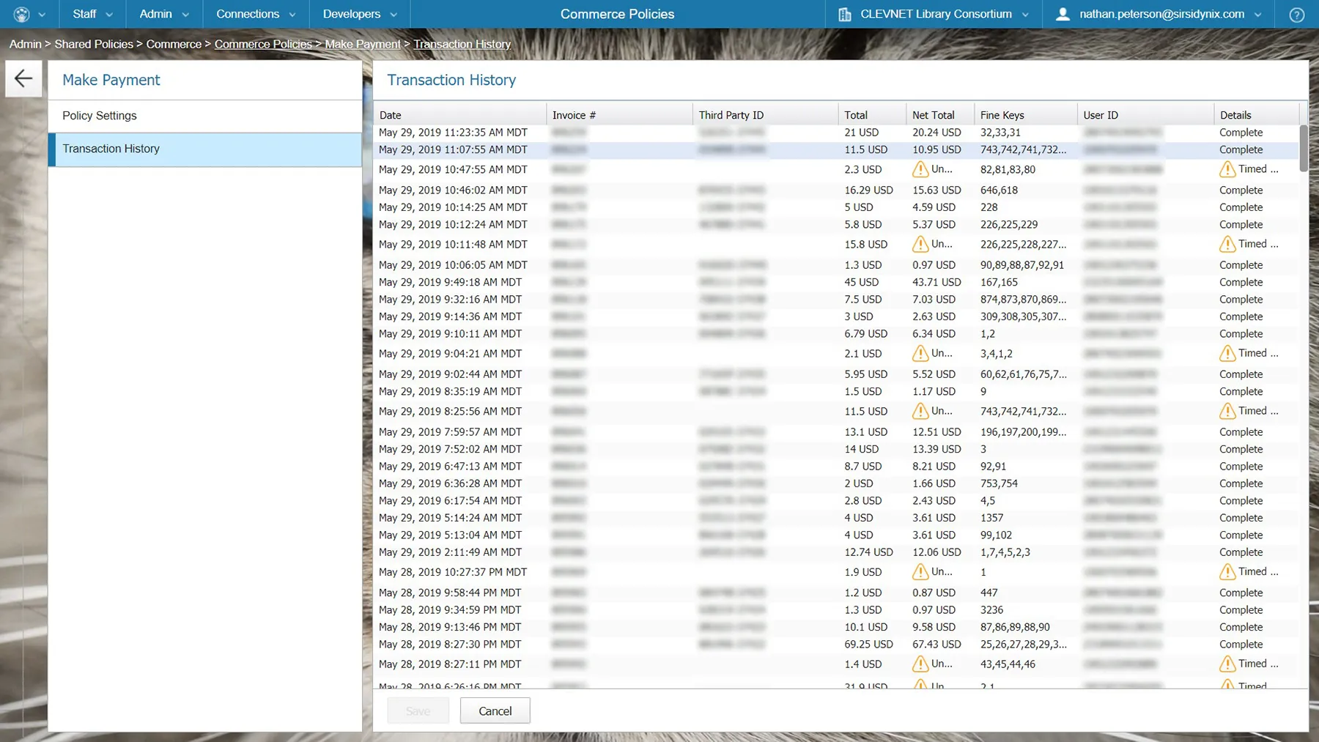The height and width of the screenshot is (742, 1319).
Task: Sort by the Invoice # column header
Action: coord(619,115)
